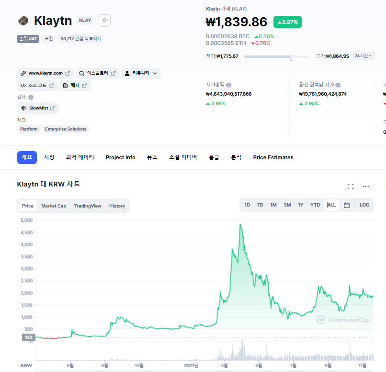Open the 소셜 미디어 social media tab
386x372 pixels.
pyautogui.click(x=183, y=157)
